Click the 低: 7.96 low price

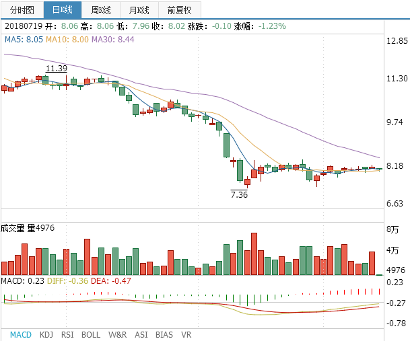133,26
